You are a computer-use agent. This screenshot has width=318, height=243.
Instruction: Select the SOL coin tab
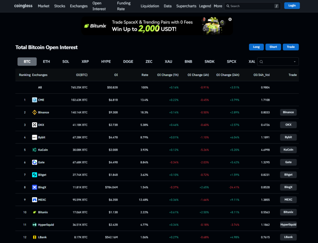(66, 62)
